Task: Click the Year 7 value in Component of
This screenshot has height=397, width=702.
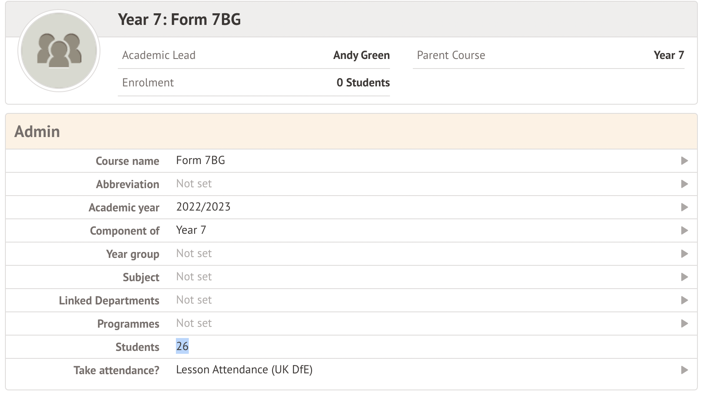Action: 191,230
